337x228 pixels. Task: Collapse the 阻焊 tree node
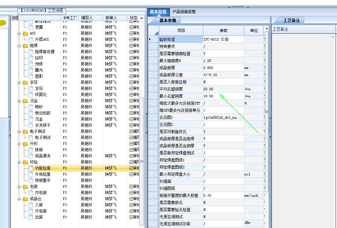(x=19, y=46)
